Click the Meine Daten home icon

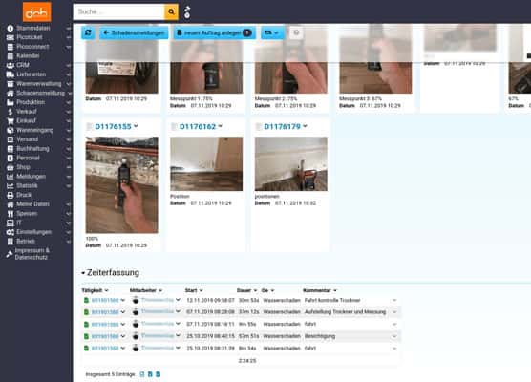click(11, 204)
